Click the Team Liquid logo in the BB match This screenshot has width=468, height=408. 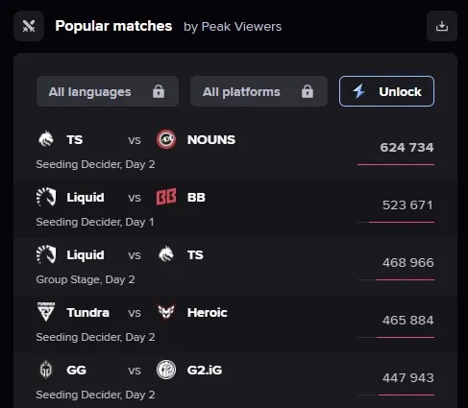point(46,197)
